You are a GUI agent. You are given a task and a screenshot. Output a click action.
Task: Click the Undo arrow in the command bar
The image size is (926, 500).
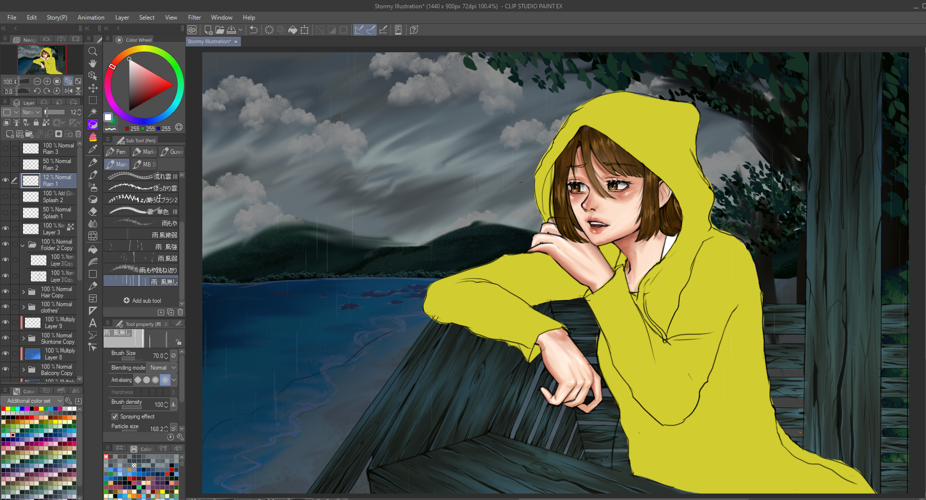(254, 30)
